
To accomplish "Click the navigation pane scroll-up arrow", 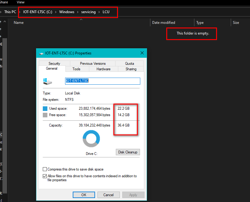I will tap(5, 21).
